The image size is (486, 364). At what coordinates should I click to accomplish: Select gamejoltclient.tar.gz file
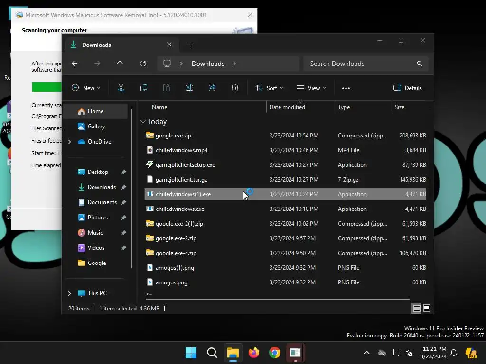[285, 180]
